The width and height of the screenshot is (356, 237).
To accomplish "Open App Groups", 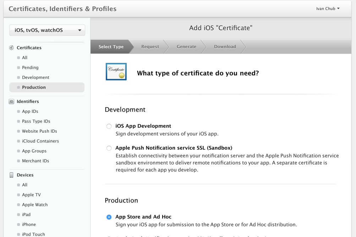I will tap(34, 151).
